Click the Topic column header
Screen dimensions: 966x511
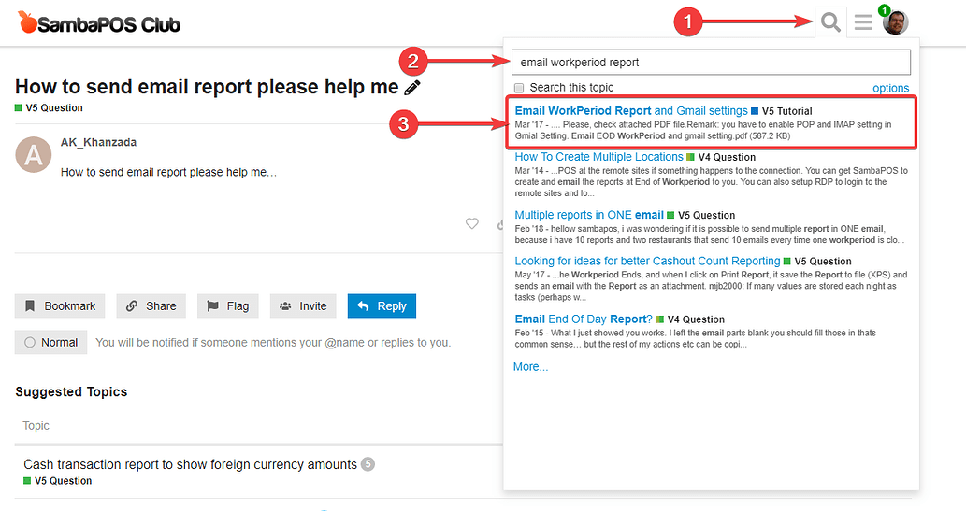(36, 425)
